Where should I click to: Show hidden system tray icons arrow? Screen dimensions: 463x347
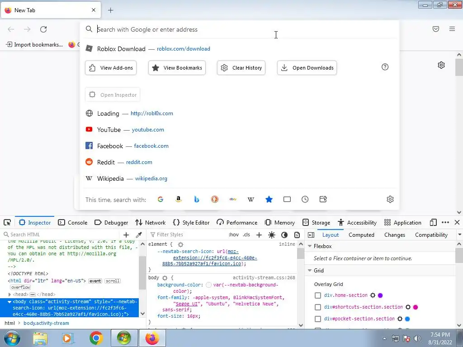point(384,338)
